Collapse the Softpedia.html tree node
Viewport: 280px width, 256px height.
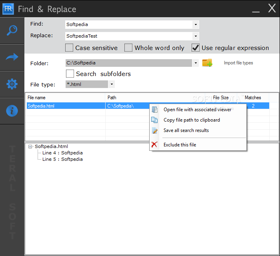click(30, 146)
